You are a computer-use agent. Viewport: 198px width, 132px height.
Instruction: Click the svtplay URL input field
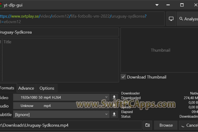[x=82, y=19]
